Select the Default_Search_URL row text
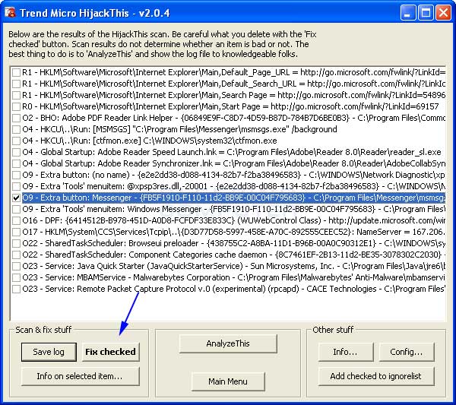Screen dimensions: 456x405 point(234,84)
